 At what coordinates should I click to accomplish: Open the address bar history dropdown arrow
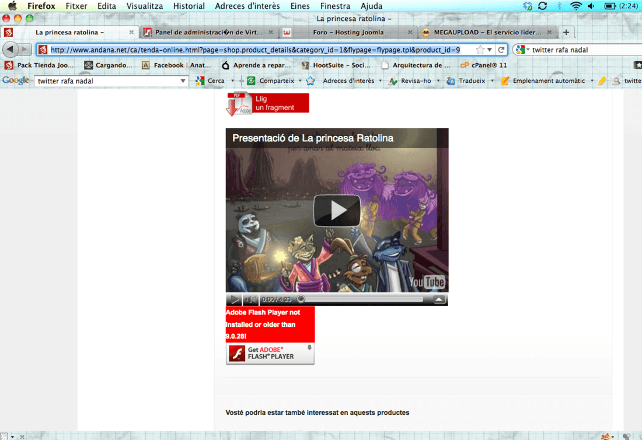[x=490, y=50]
